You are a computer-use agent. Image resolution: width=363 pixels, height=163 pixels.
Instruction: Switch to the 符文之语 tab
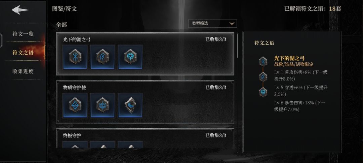(x=23, y=53)
